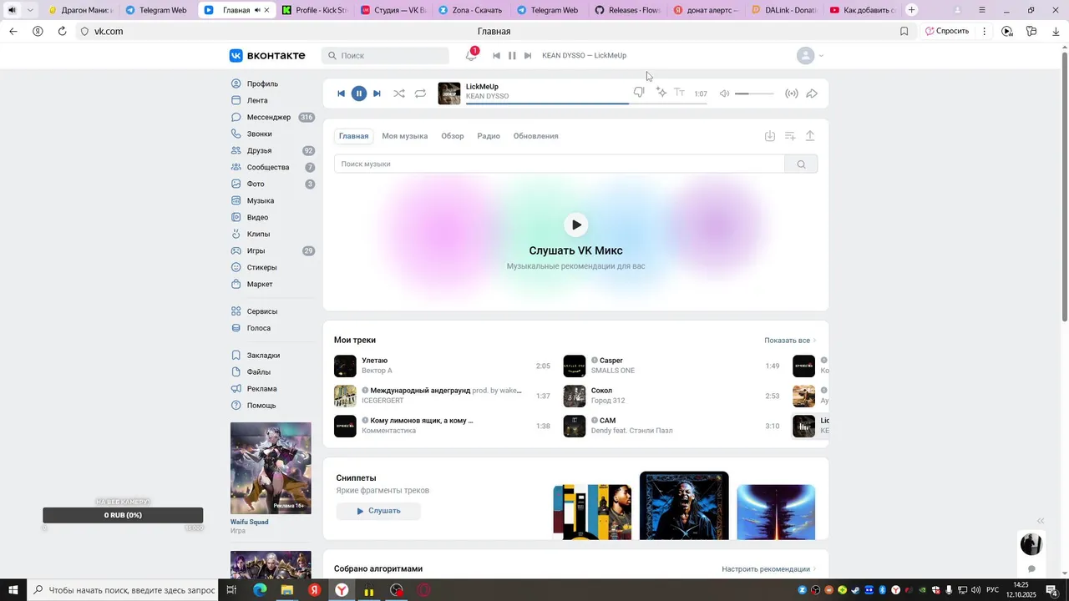Open the Windows Start menu
1069x601 pixels.
click(13, 590)
